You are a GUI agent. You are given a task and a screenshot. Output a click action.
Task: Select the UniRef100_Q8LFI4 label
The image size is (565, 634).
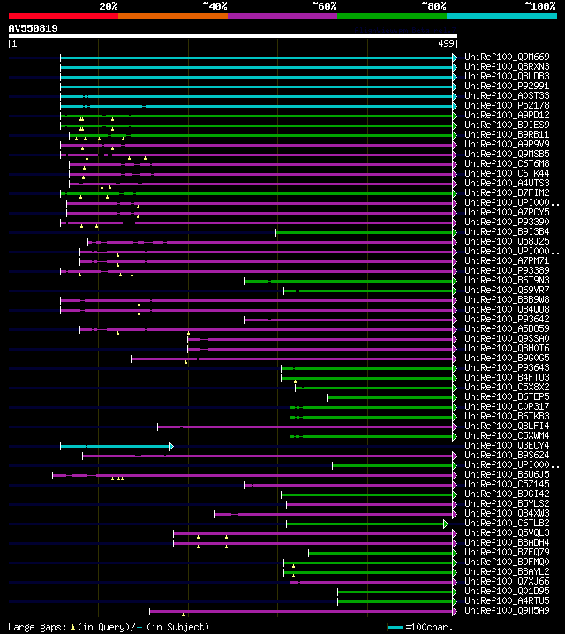coord(507,426)
